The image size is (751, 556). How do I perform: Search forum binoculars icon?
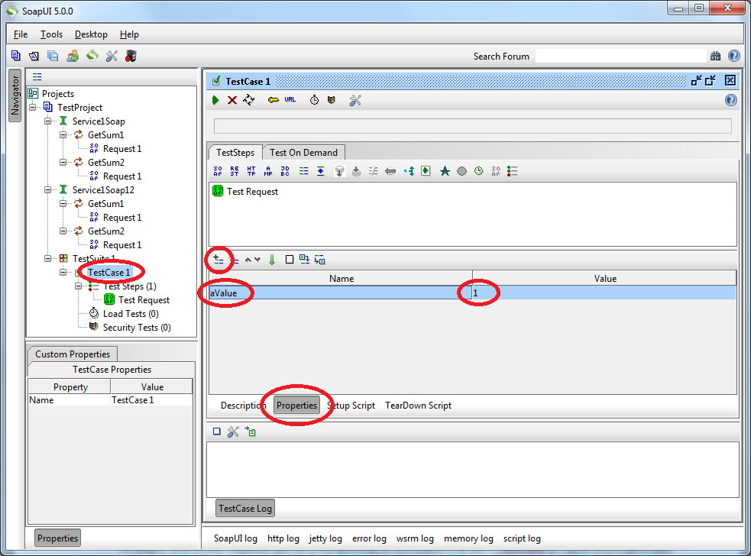pos(716,56)
